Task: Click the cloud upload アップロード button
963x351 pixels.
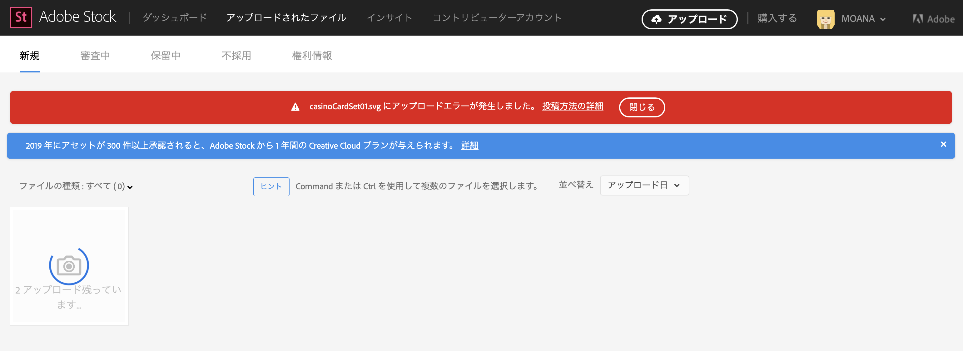Action: coord(689,19)
